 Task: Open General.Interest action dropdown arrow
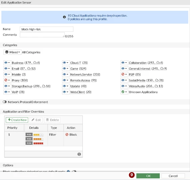pos(126,69)
